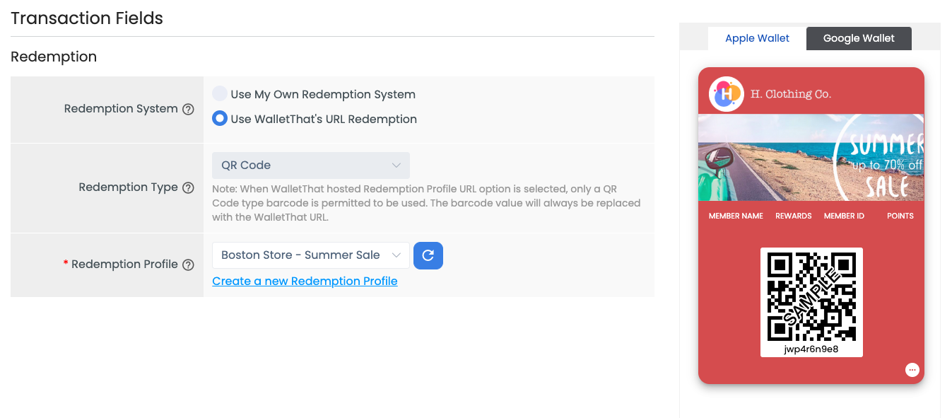Click the three-dot icon on the pass preview
The height and width of the screenshot is (418, 952).
pyautogui.click(x=912, y=369)
